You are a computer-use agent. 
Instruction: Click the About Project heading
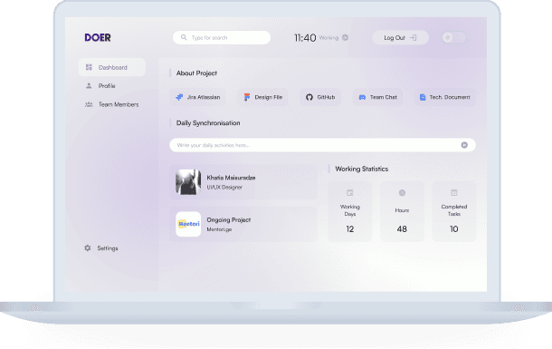[x=196, y=73]
